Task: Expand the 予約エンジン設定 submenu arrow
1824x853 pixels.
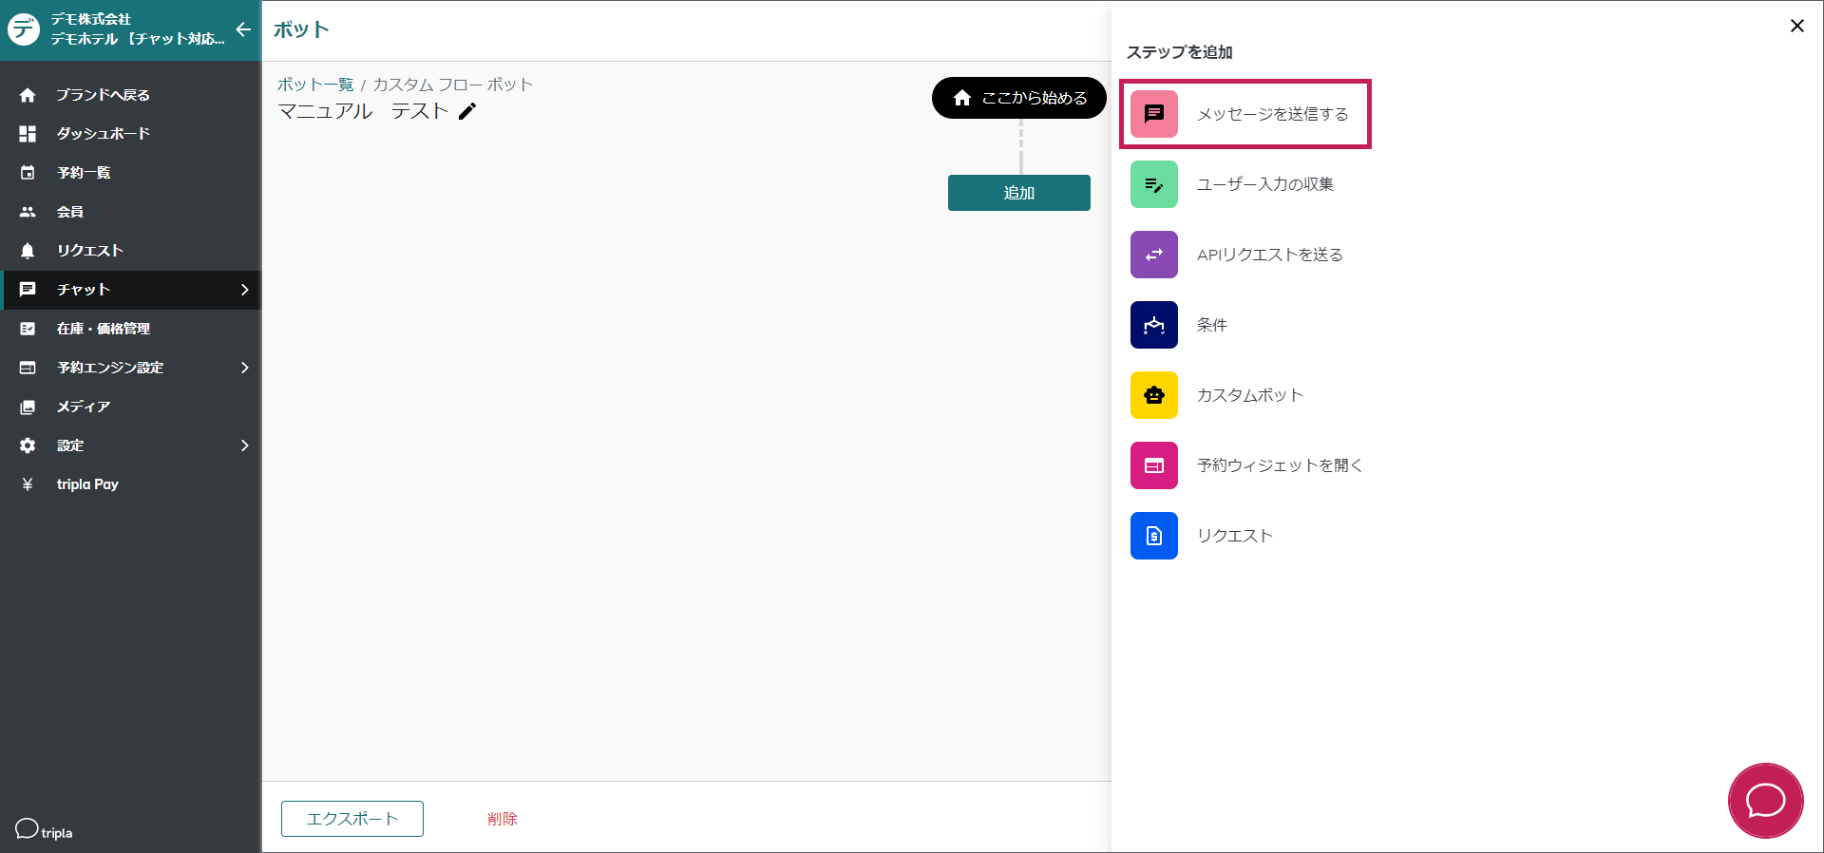Action: (244, 368)
